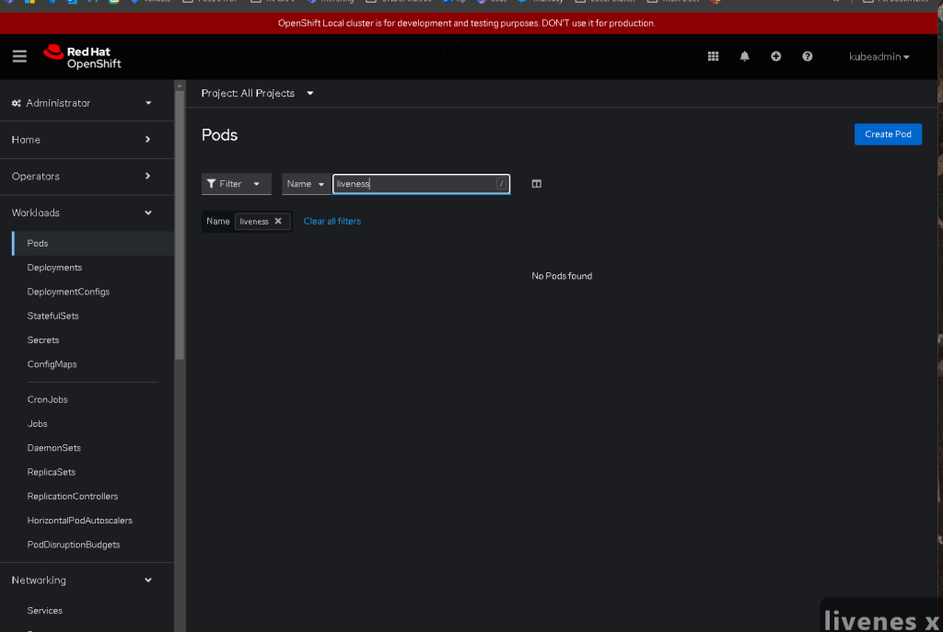This screenshot has height=632, width=943.
Task: Click the Create Pod button
Action: 888,134
